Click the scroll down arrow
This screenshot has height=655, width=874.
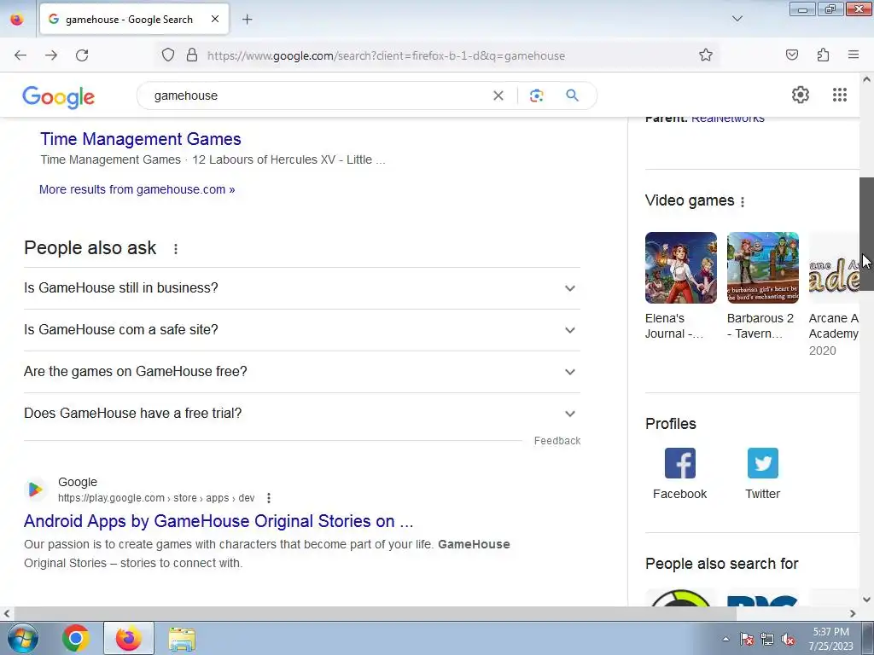tap(866, 600)
